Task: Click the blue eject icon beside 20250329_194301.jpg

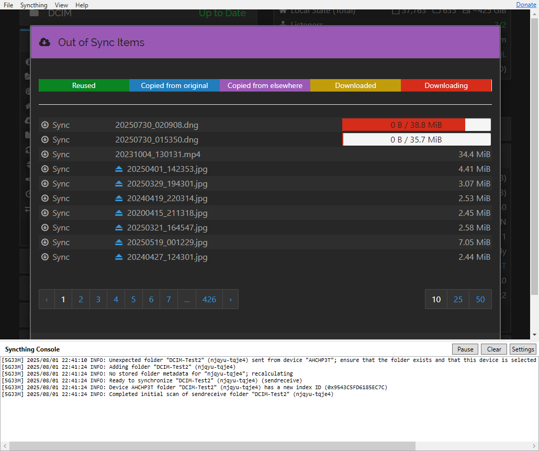Action: [x=119, y=184]
